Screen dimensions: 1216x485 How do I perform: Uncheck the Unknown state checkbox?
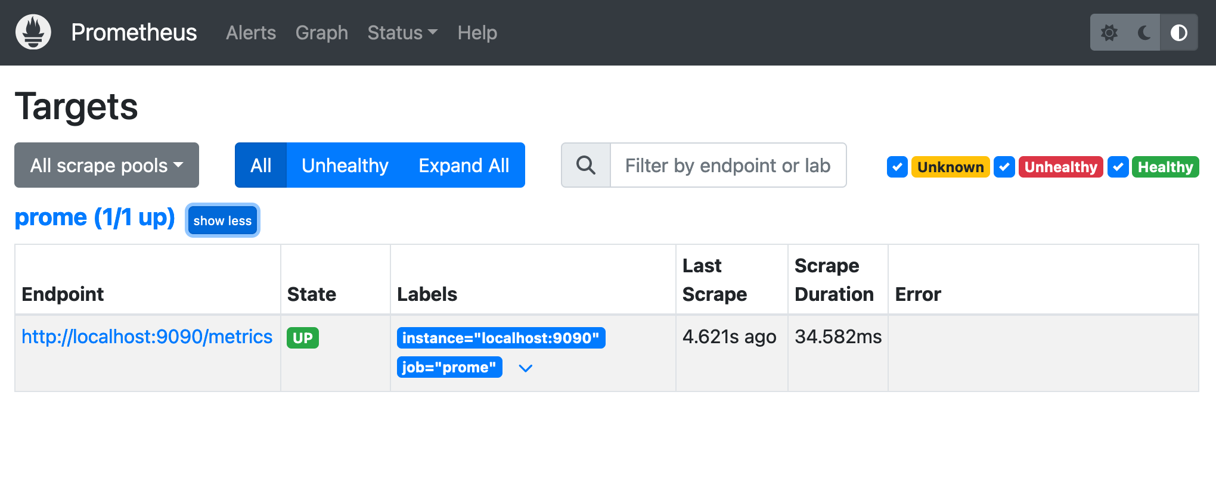pos(897,167)
